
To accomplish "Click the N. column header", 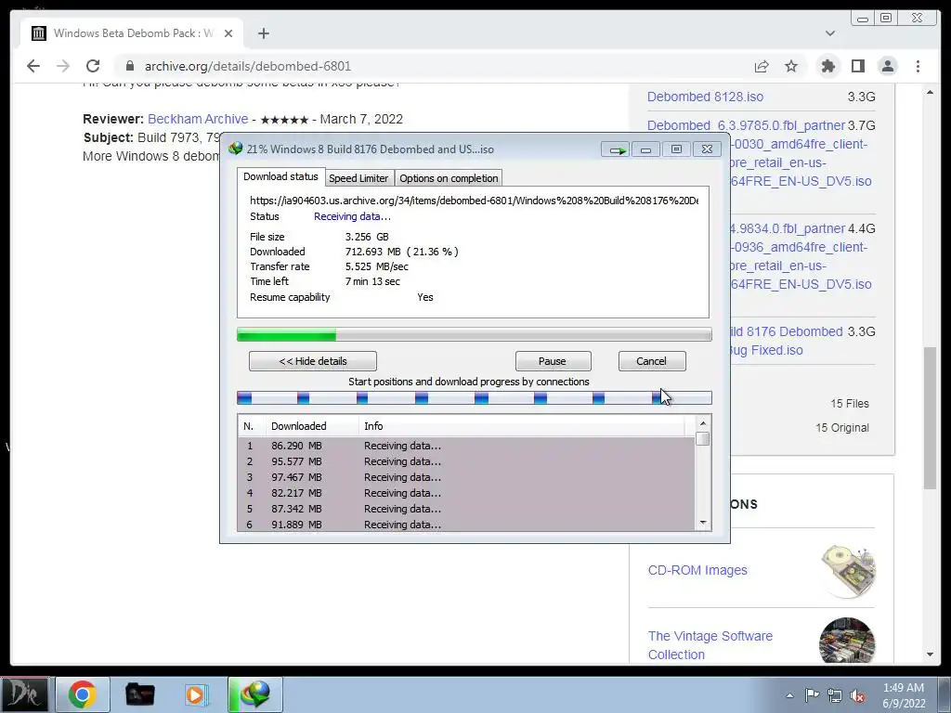I will (x=252, y=426).
